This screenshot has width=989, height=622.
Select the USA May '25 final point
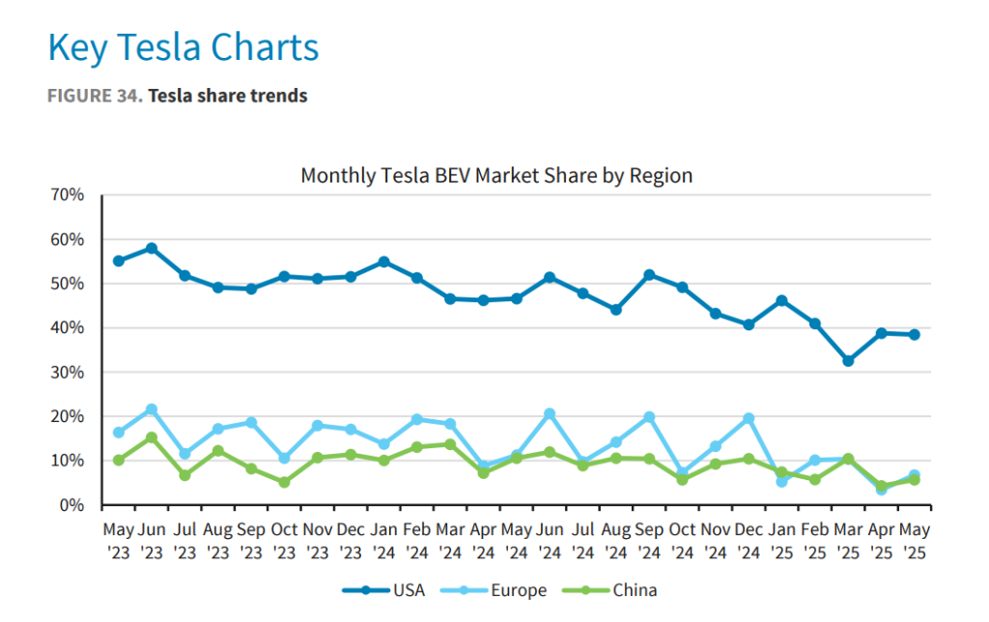[914, 335]
